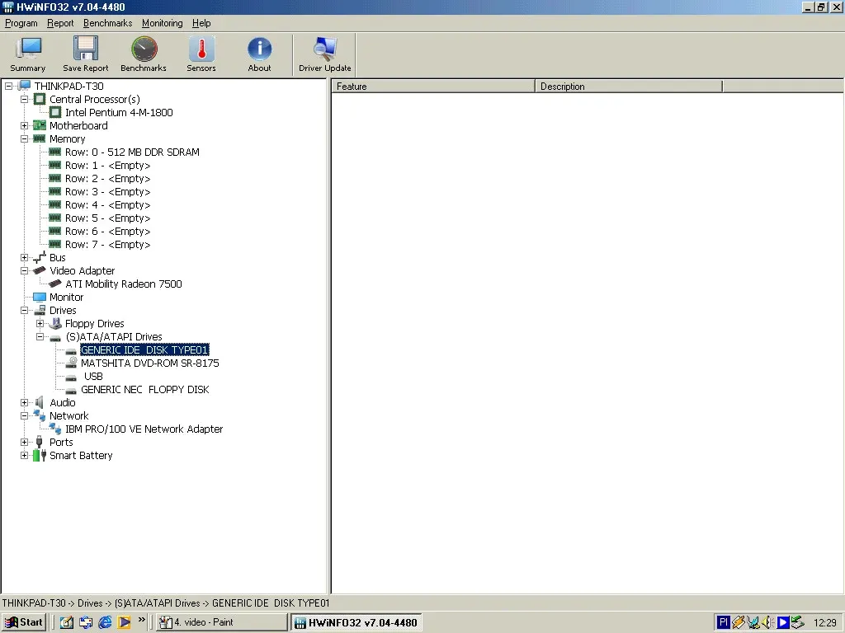The image size is (845, 633).
Task: Collapse the Video Adapter node
Action: [x=24, y=270]
